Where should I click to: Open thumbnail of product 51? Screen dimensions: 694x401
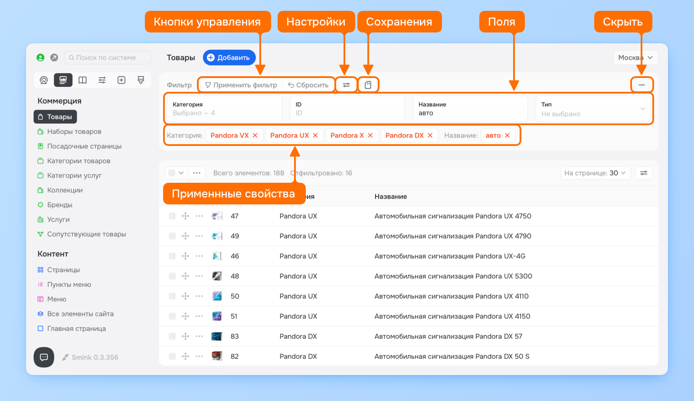click(217, 316)
